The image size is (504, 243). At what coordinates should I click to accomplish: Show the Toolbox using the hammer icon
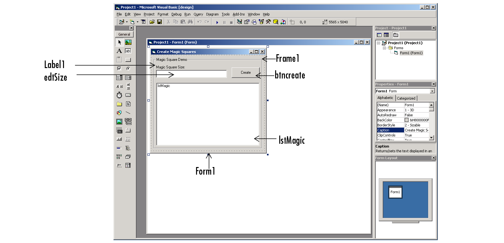coord(269,22)
